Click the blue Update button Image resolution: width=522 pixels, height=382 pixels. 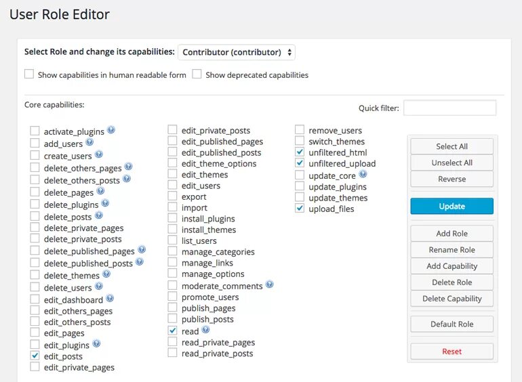pyautogui.click(x=451, y=206)
